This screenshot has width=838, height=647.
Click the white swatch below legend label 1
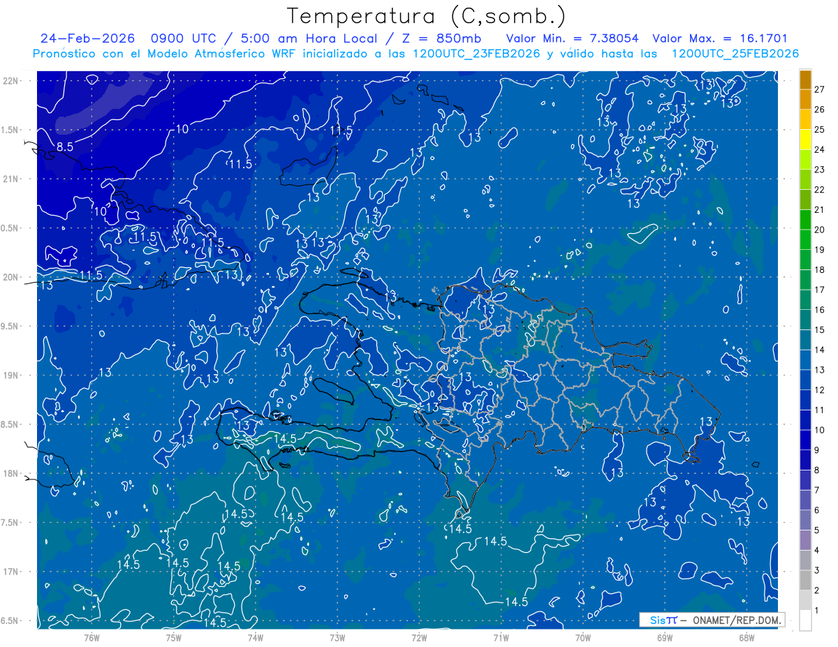coord(805,620)
